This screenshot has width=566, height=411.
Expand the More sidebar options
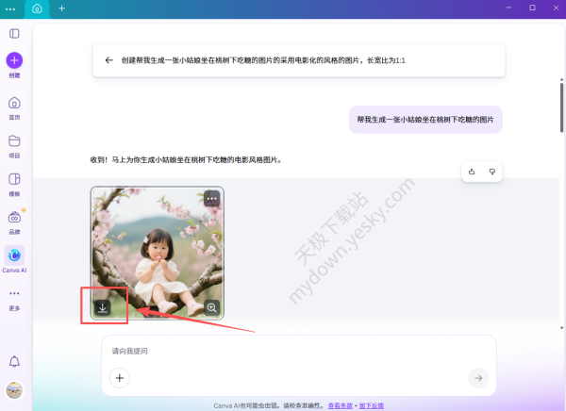(x=14, y=294)
